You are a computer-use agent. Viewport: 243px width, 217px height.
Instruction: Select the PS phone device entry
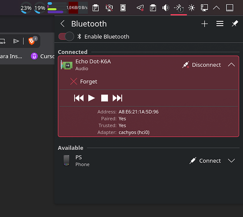tap(149, 161)
